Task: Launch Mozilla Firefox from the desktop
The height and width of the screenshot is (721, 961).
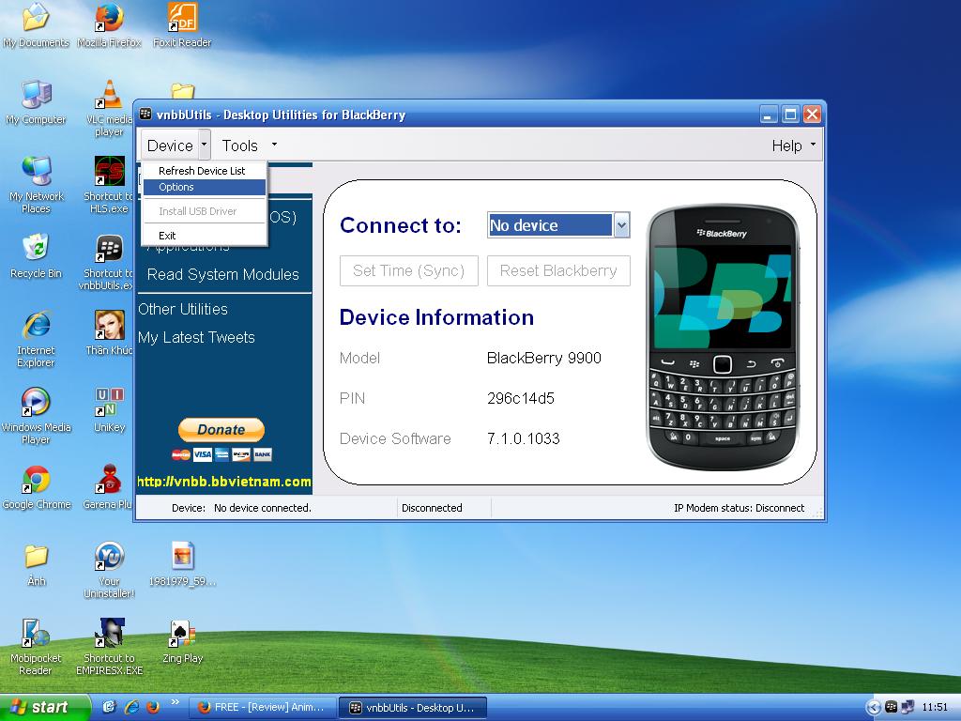Action: click(x=109, y=24)
